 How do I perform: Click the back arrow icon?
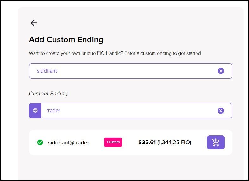(x=34, y=23)
